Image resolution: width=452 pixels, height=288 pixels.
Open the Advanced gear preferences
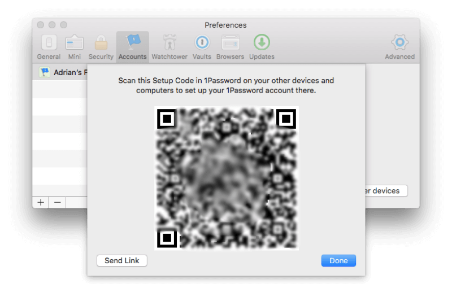click(399, 47)
